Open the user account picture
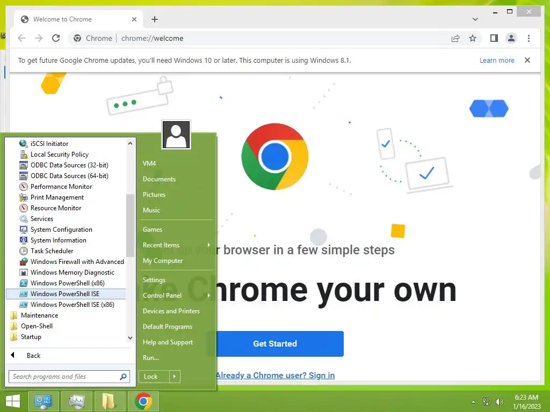The height and width of the screenshot is (412, 550). click(x=176, y=135)
